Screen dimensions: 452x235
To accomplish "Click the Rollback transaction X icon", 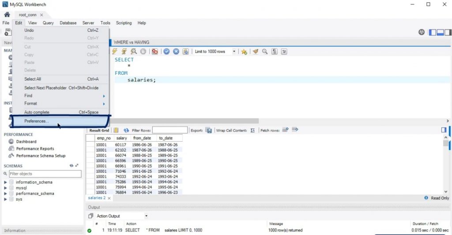I will 176,51.
